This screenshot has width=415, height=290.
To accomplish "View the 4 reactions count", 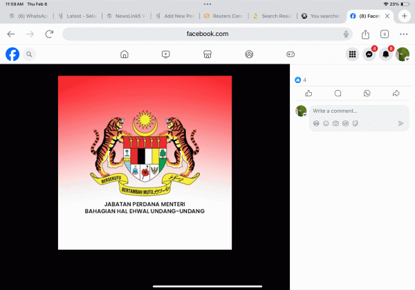I will point(301,80).
